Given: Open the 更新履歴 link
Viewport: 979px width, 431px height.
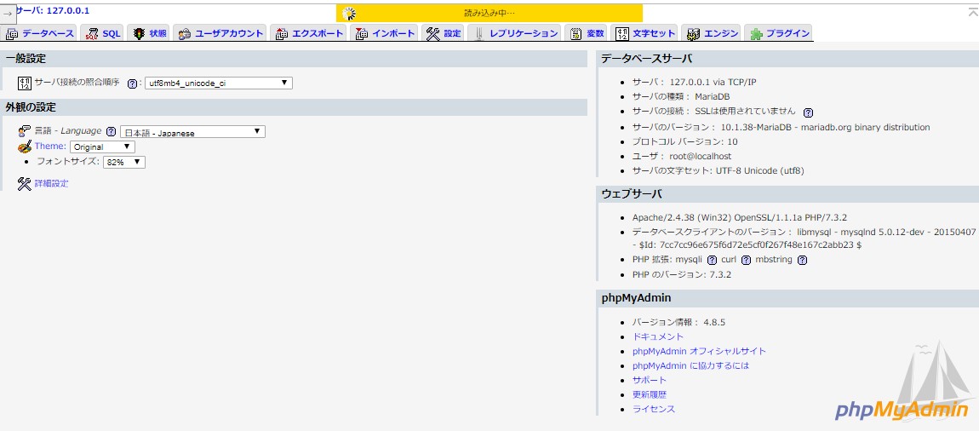Looking at the screenshot, I should point(650,394).
